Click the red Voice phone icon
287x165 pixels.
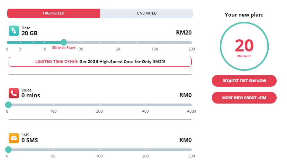(x=14, y=93)
